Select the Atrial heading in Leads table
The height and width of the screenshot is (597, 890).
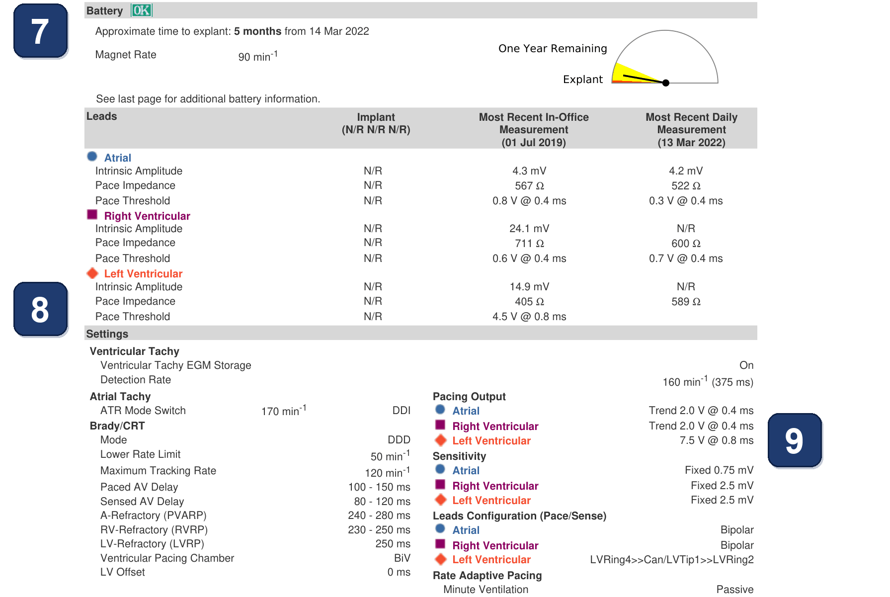[118, 158]
